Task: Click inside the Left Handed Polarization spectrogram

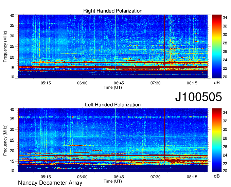Action: pos(113,140)
